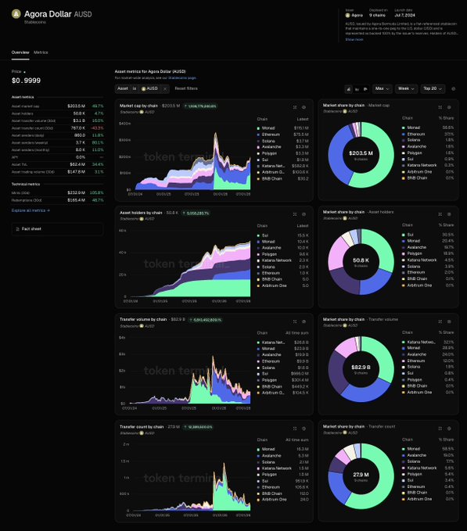Viewport: 467px width, 531px height.
Task: Expand the Market share Asset holders donut chart
Action: click(x=440, y=214)
